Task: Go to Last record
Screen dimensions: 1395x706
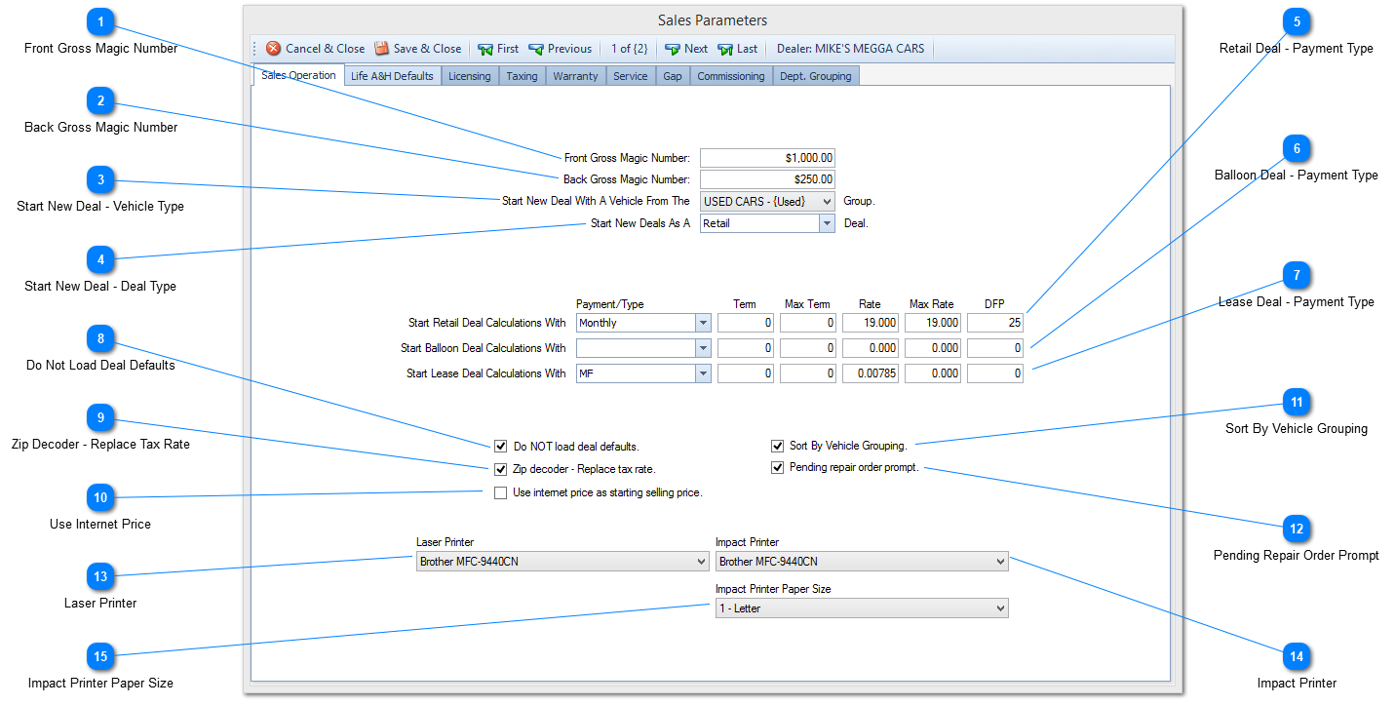Action: 737,49
